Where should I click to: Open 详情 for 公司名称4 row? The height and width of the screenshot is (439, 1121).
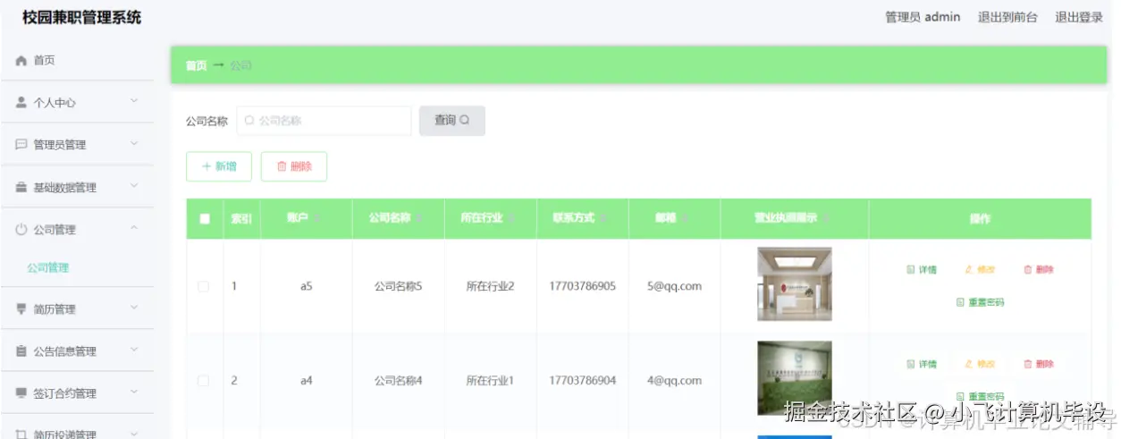click(x=922, y=364)
